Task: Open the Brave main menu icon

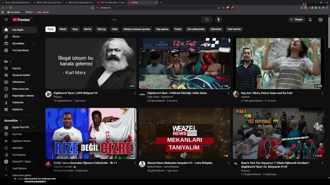Action: 327,8
